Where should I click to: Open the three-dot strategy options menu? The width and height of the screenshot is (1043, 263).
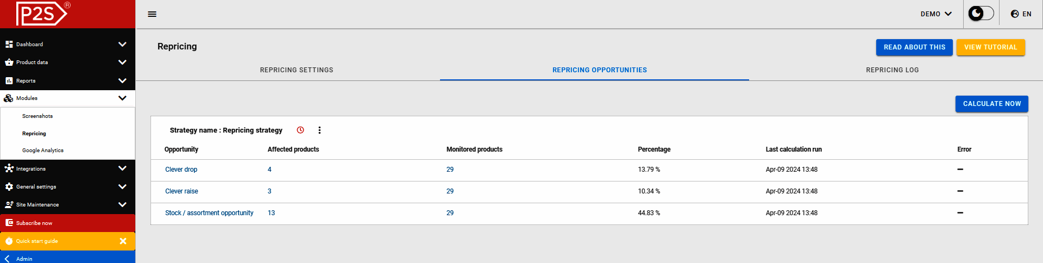(x=319, y=130)
